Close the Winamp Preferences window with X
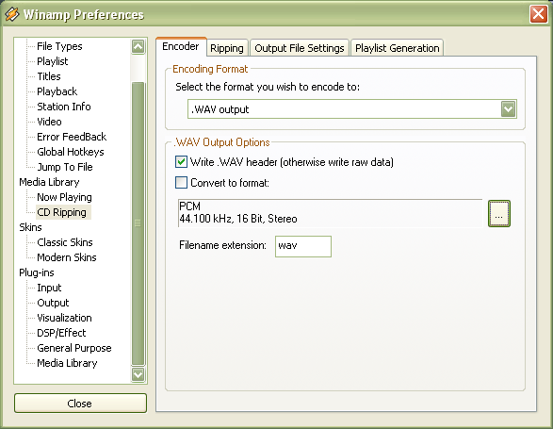The image size is (553, 429). [538, 14]
